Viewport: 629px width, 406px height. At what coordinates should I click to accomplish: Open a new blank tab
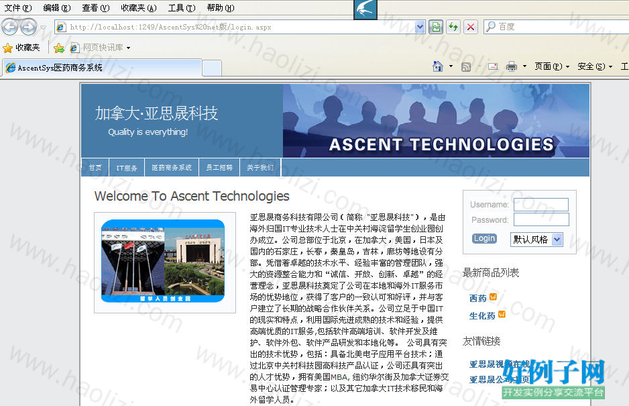[212, 68]
